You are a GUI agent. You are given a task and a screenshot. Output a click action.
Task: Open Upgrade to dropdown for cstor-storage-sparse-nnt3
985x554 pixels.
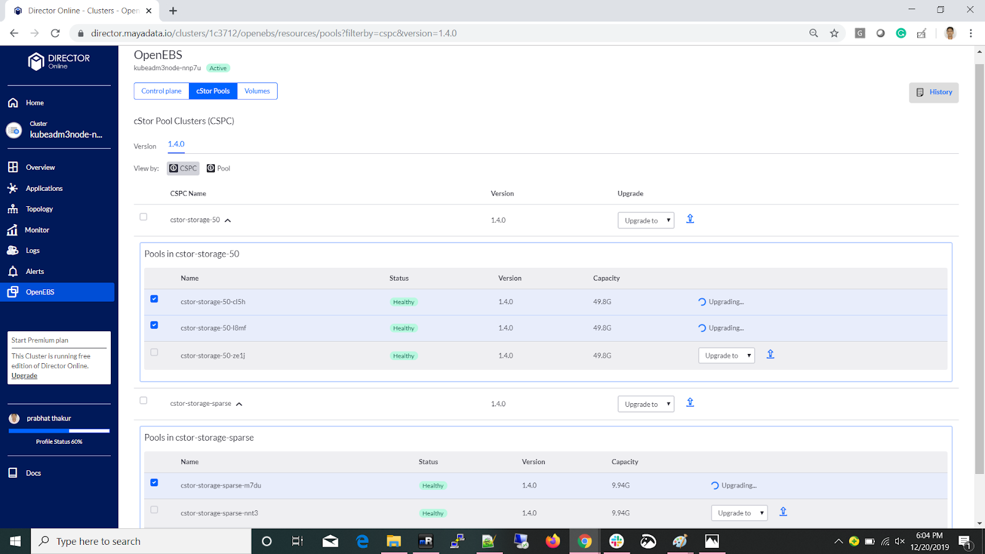pos(739,513)
